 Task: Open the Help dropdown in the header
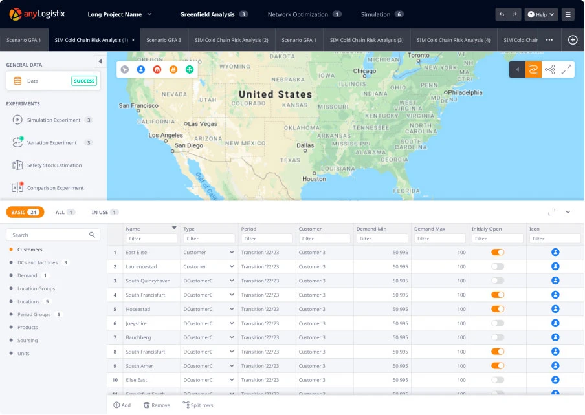tap(540, 14)
